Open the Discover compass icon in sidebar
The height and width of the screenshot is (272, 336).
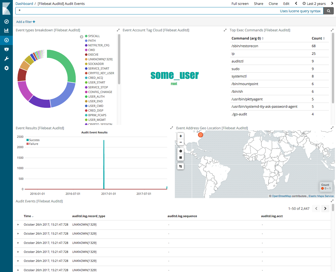pos(6,22)
